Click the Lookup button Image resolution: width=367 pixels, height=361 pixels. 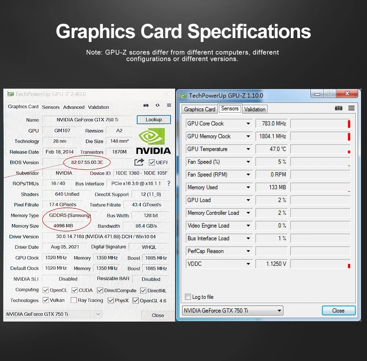pos(154,119)
